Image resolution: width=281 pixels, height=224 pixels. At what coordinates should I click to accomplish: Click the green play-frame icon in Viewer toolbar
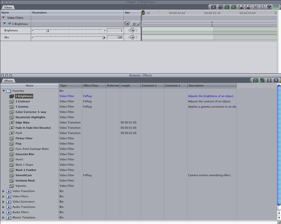(276, 7)
